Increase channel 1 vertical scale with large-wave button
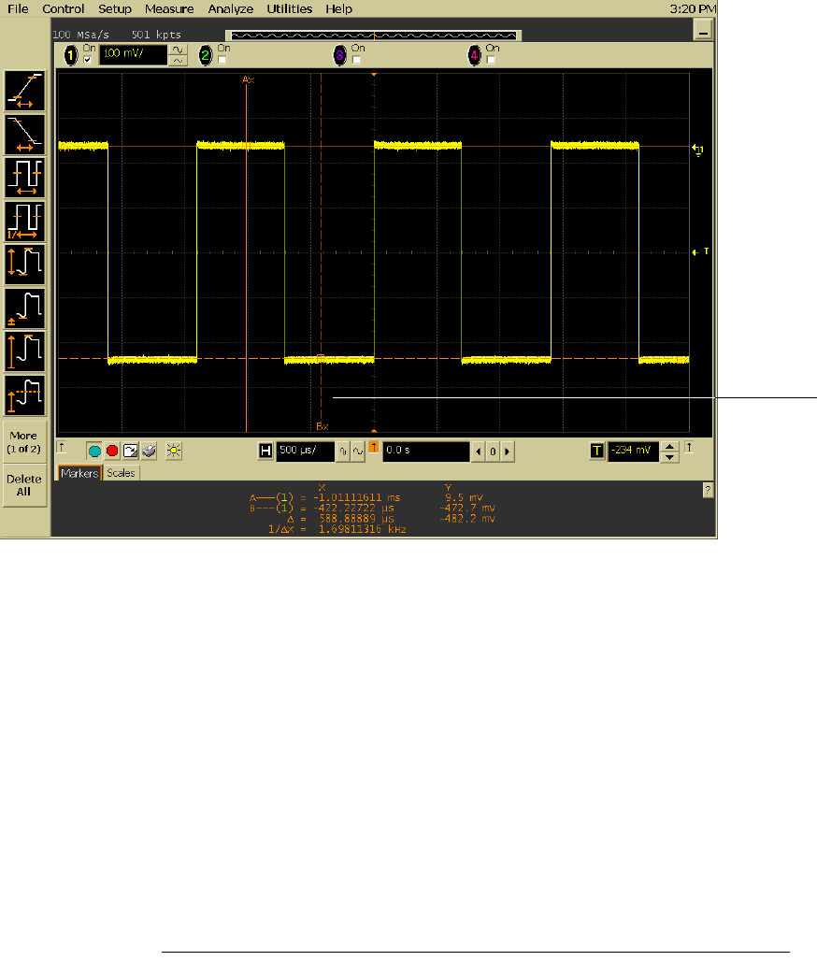The width and height of the screenshot is (817, 961). tap(178, 50)
